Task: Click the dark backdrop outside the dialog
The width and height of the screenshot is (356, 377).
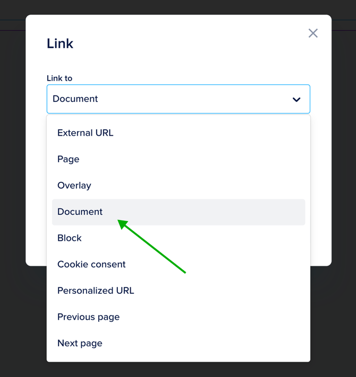Action: tap(13, 212)
